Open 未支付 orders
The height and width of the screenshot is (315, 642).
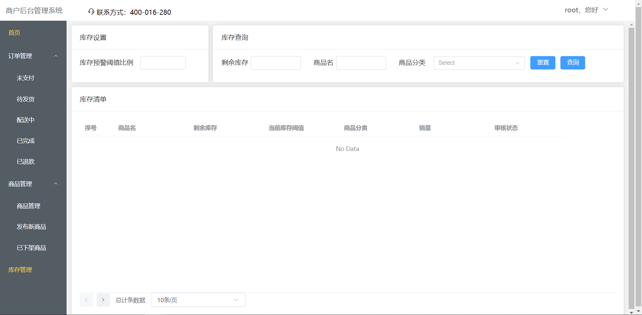(x=25, y=78)
